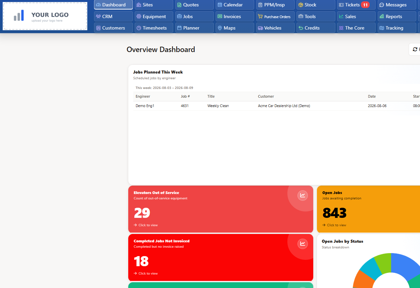Open Tracking section

click(x=397, y=28)
